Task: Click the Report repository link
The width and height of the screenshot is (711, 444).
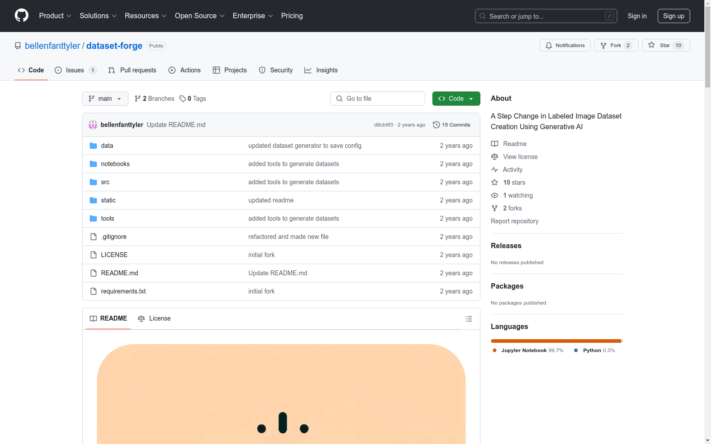Action: (x=515, y=221)
